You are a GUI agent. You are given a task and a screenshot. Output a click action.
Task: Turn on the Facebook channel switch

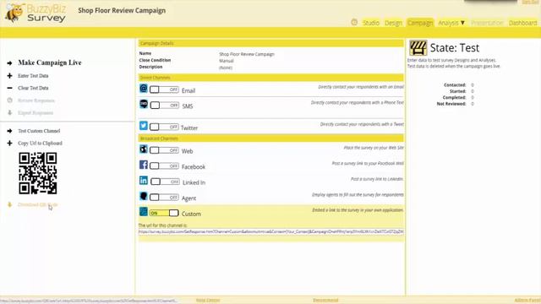click(x=164, y=166)
